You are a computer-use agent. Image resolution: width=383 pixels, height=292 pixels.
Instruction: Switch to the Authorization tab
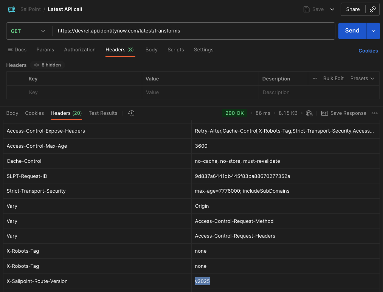[x=80, y=50]
